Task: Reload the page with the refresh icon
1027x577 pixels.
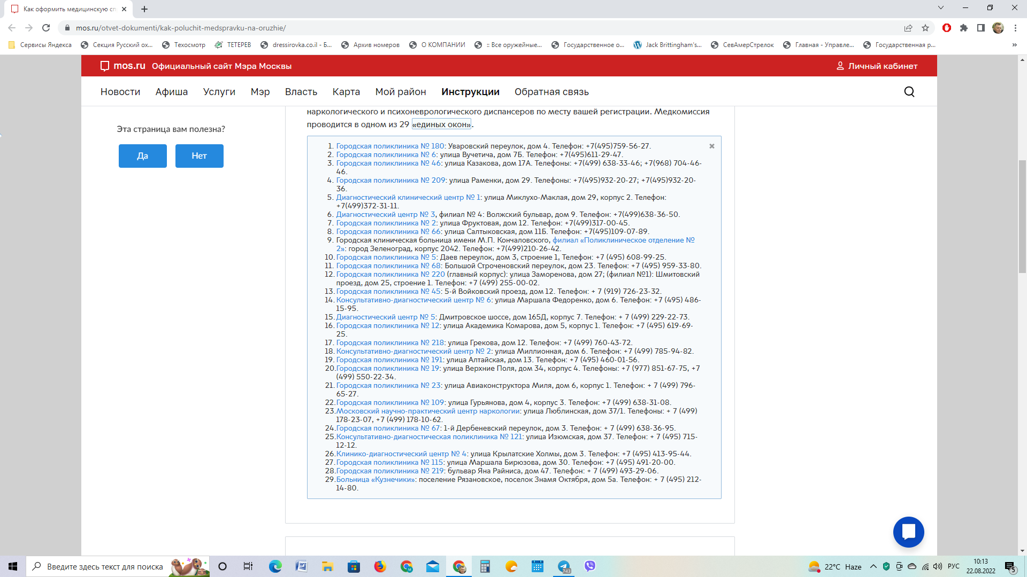Action: click(x=46, y=28)
